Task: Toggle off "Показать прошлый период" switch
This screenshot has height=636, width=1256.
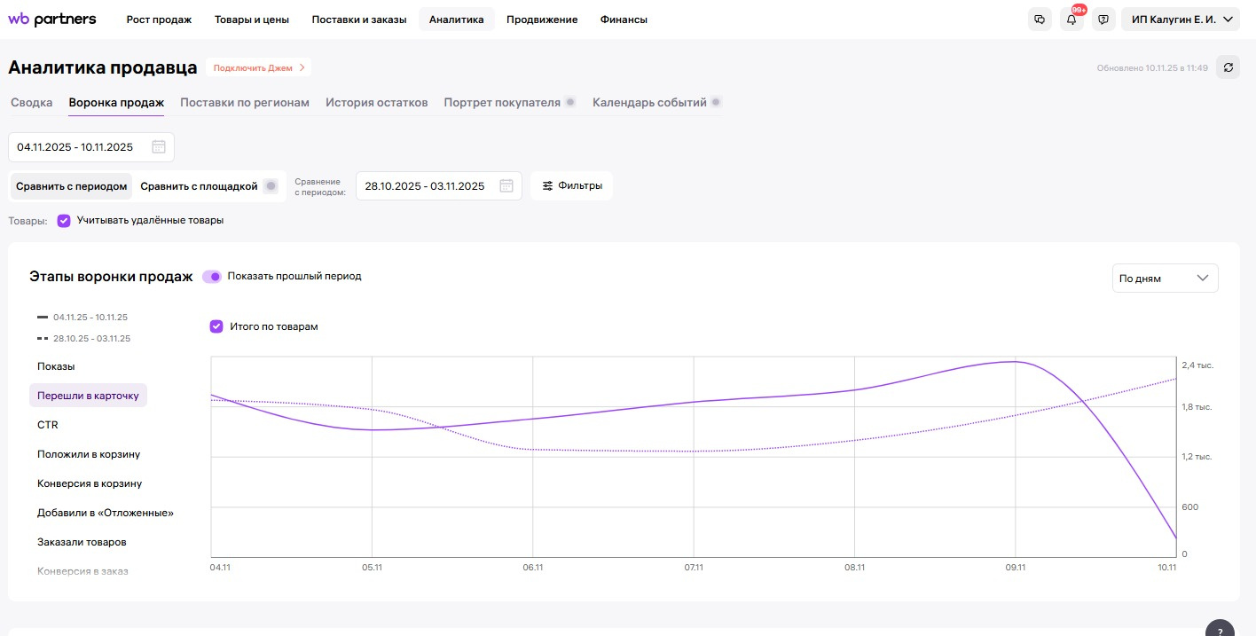Action: click(x=212, y=277)
